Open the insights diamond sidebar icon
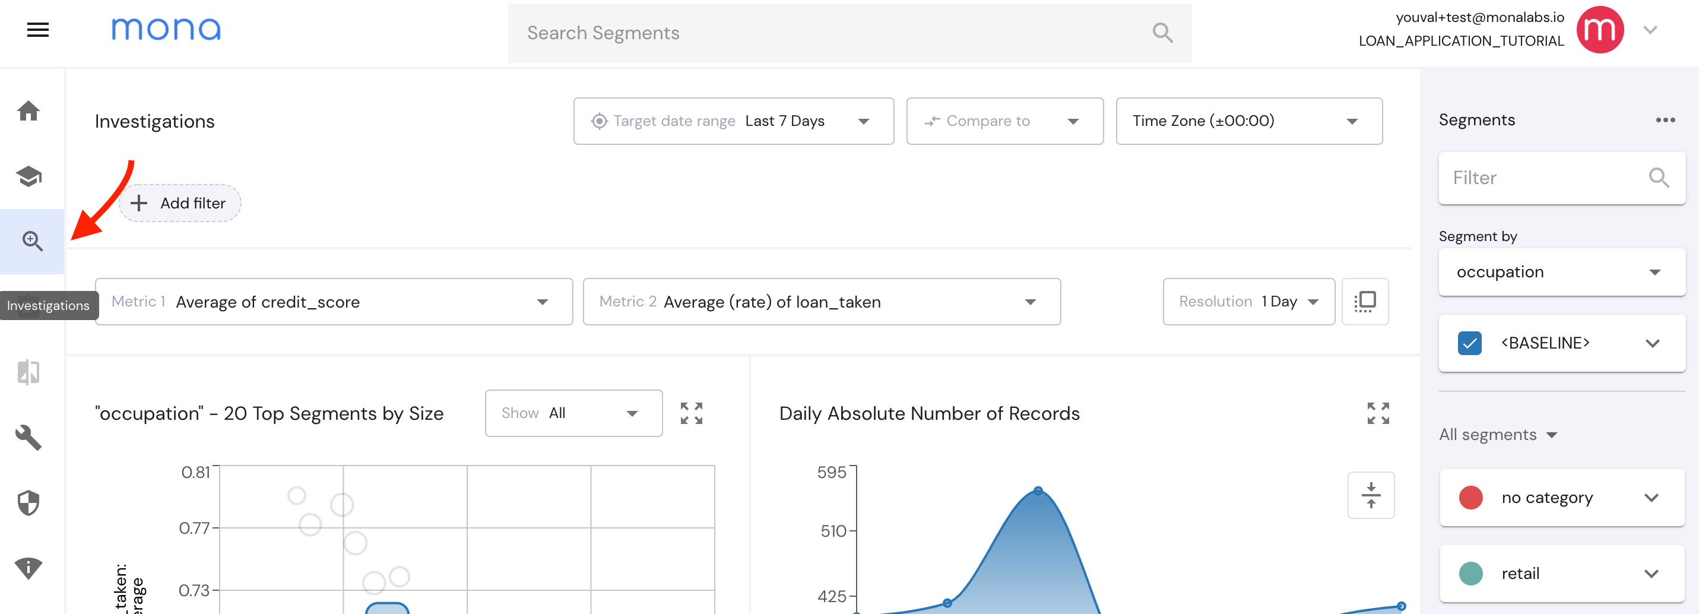Image resolution: width=1699 pixels, height=614 pixels. [28, 567]
